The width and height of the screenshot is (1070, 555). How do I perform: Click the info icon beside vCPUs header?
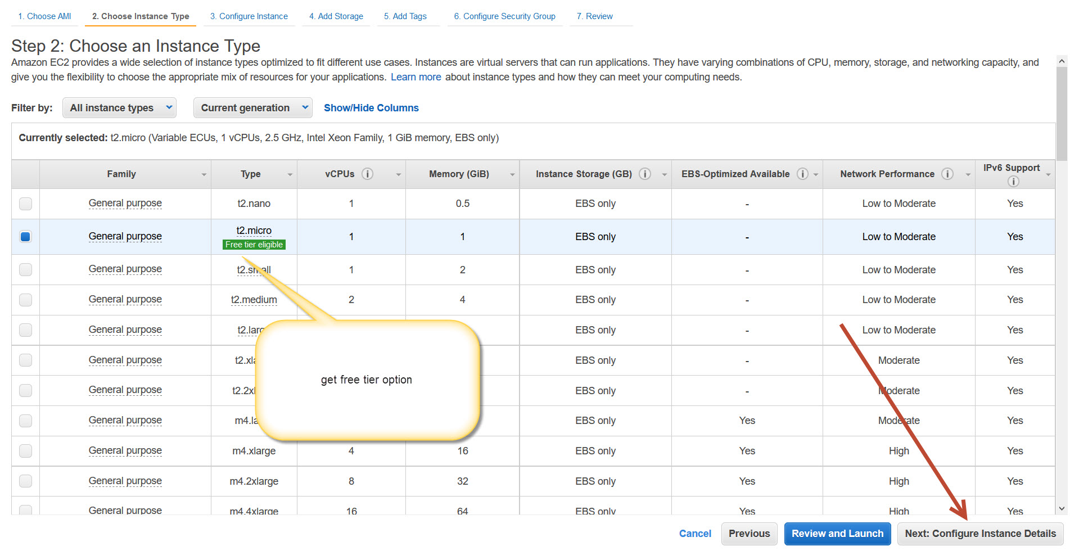pyautogui.click(x=367, y=174)
